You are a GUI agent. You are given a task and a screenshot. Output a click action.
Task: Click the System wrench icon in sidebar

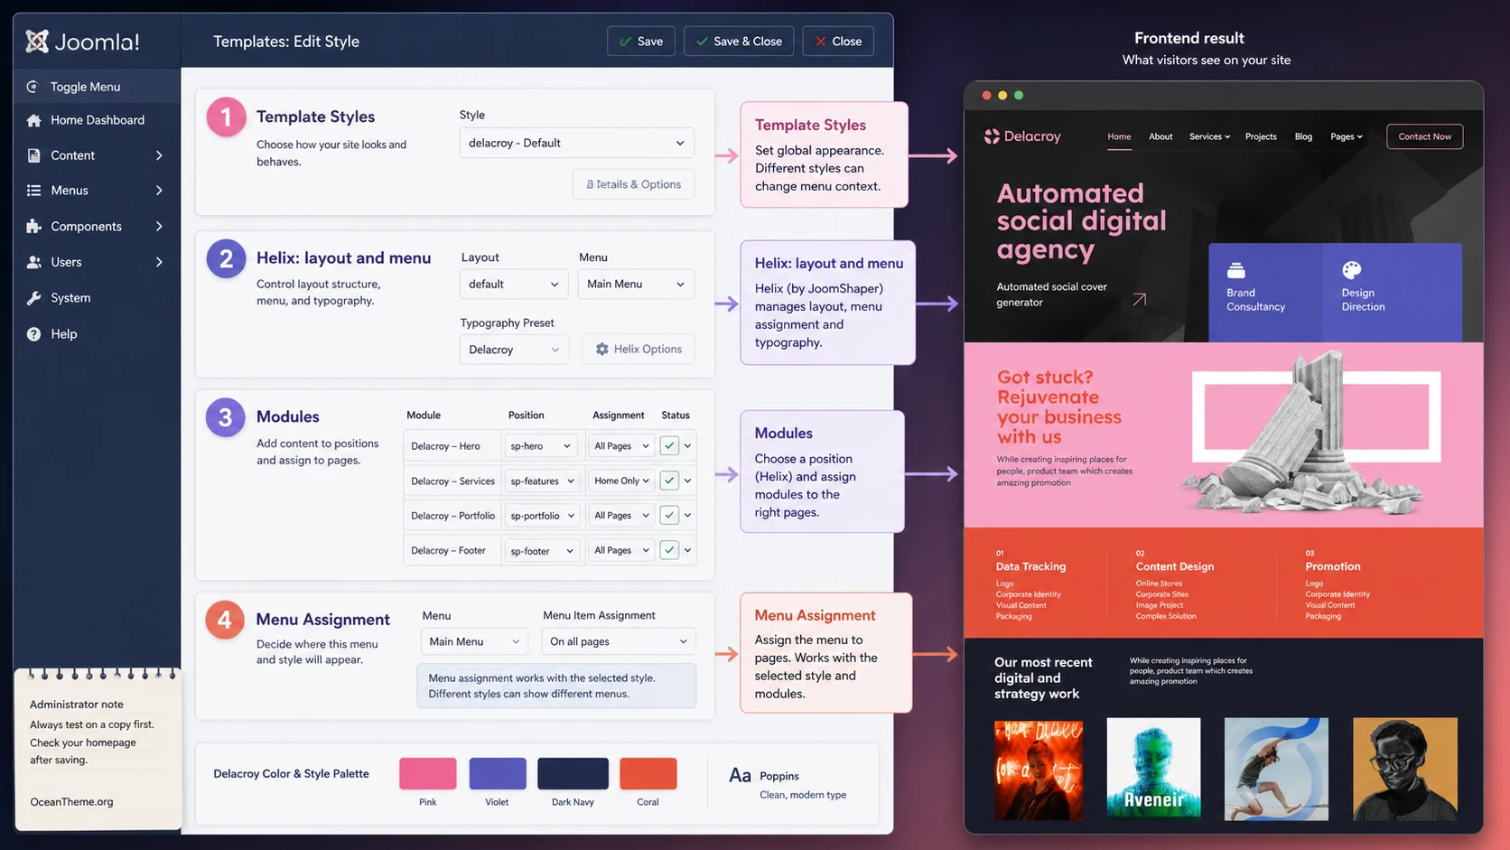(33, 298)
